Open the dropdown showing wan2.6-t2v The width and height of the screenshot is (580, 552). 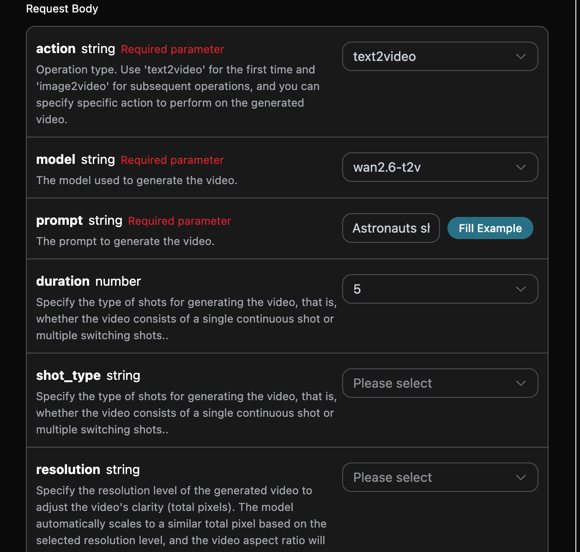(x=434, y=168)
